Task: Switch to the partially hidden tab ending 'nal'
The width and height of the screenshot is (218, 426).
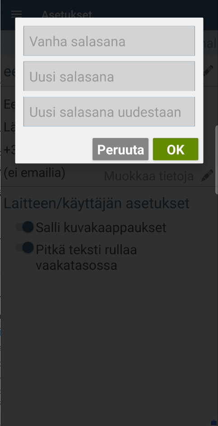Action: (x=210, y=43)
